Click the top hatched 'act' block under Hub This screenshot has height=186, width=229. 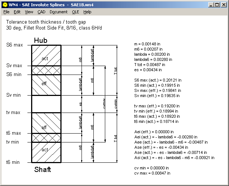(46, 55)
